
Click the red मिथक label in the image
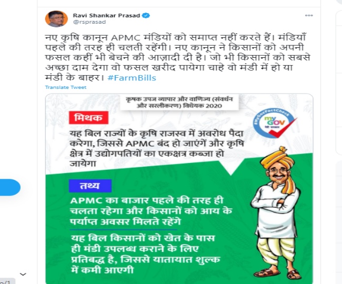coord(88,118)
